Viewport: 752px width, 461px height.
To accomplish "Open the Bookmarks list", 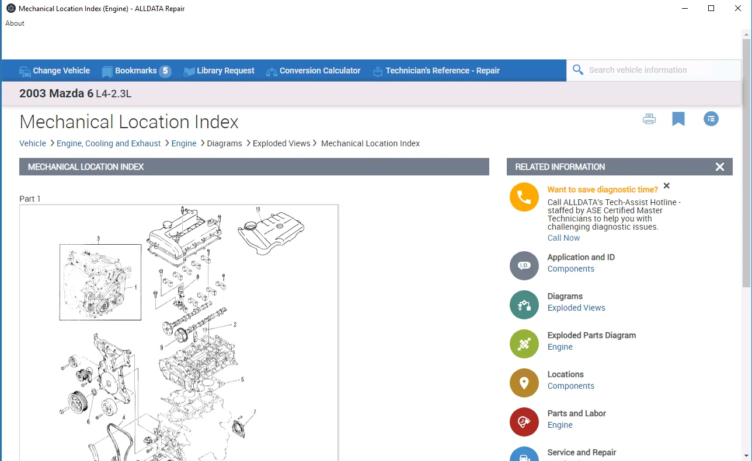I will [x=136, y=71].
